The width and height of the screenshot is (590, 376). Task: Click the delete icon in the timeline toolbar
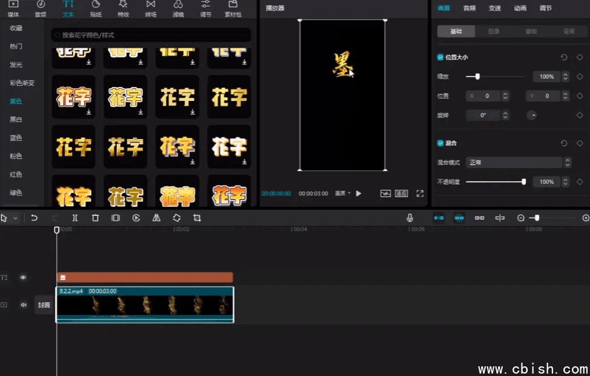pyautogui.click(x=95, y=218)
